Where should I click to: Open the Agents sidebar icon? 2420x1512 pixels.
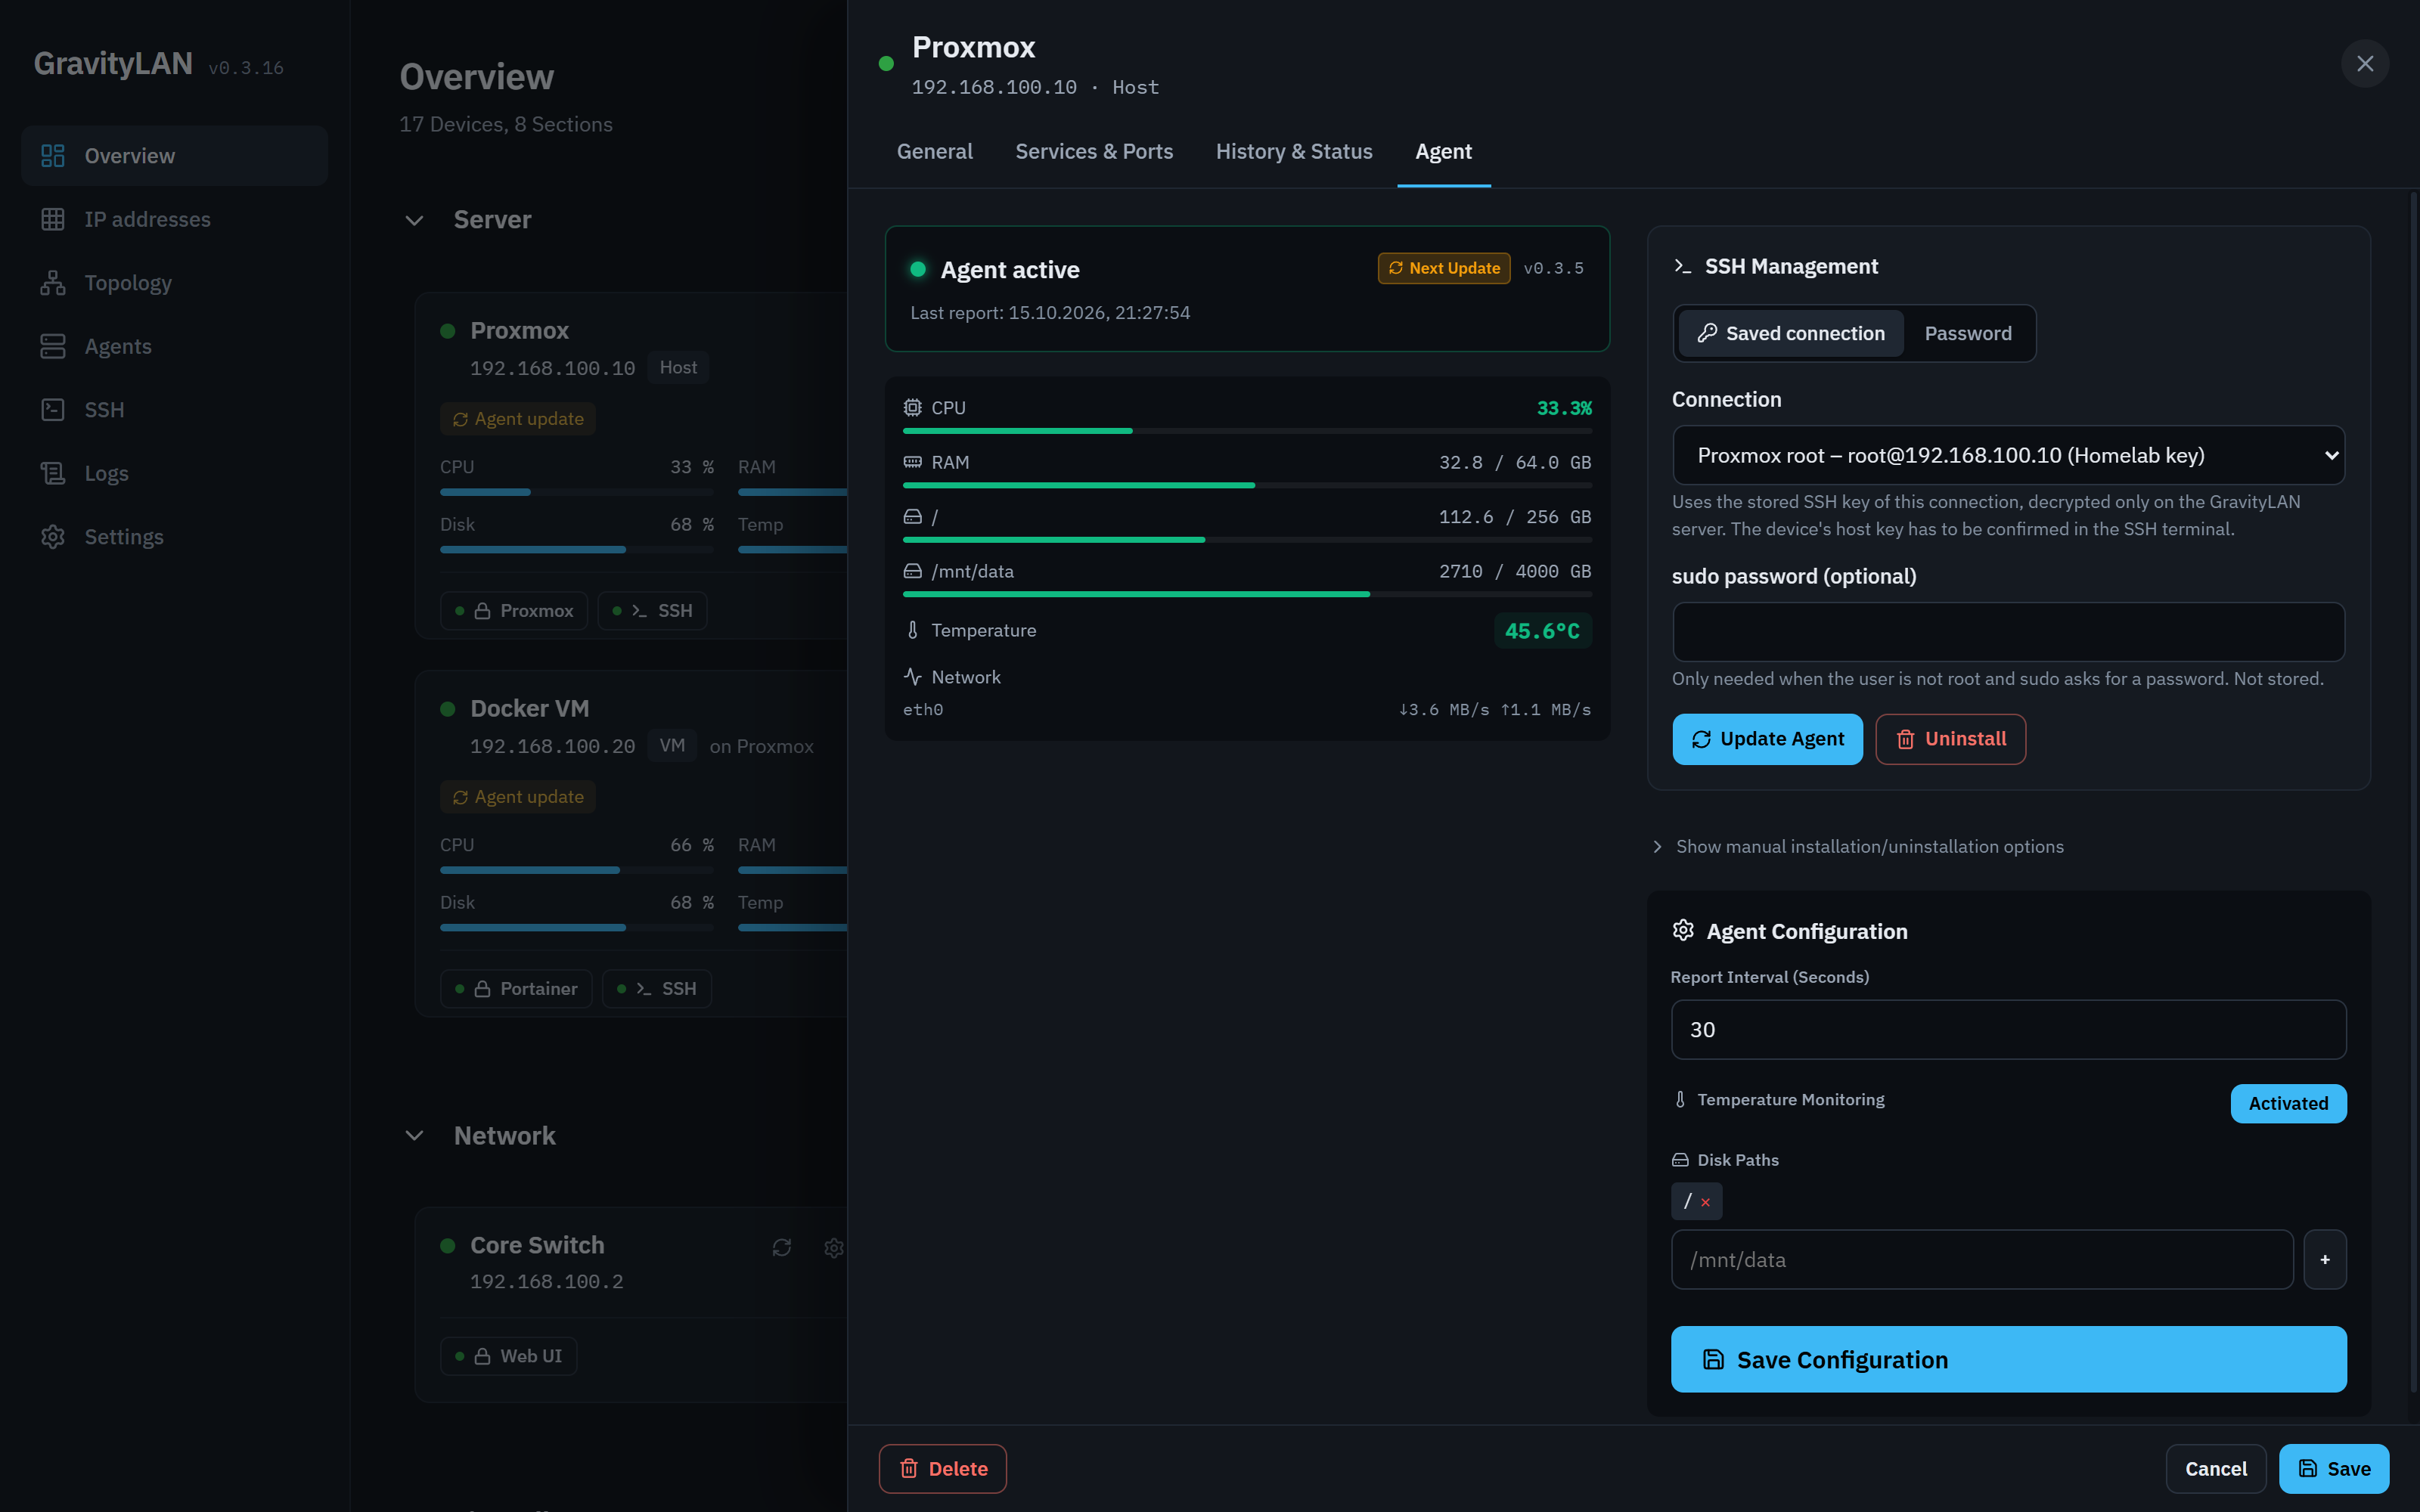(x=53, y=346)
